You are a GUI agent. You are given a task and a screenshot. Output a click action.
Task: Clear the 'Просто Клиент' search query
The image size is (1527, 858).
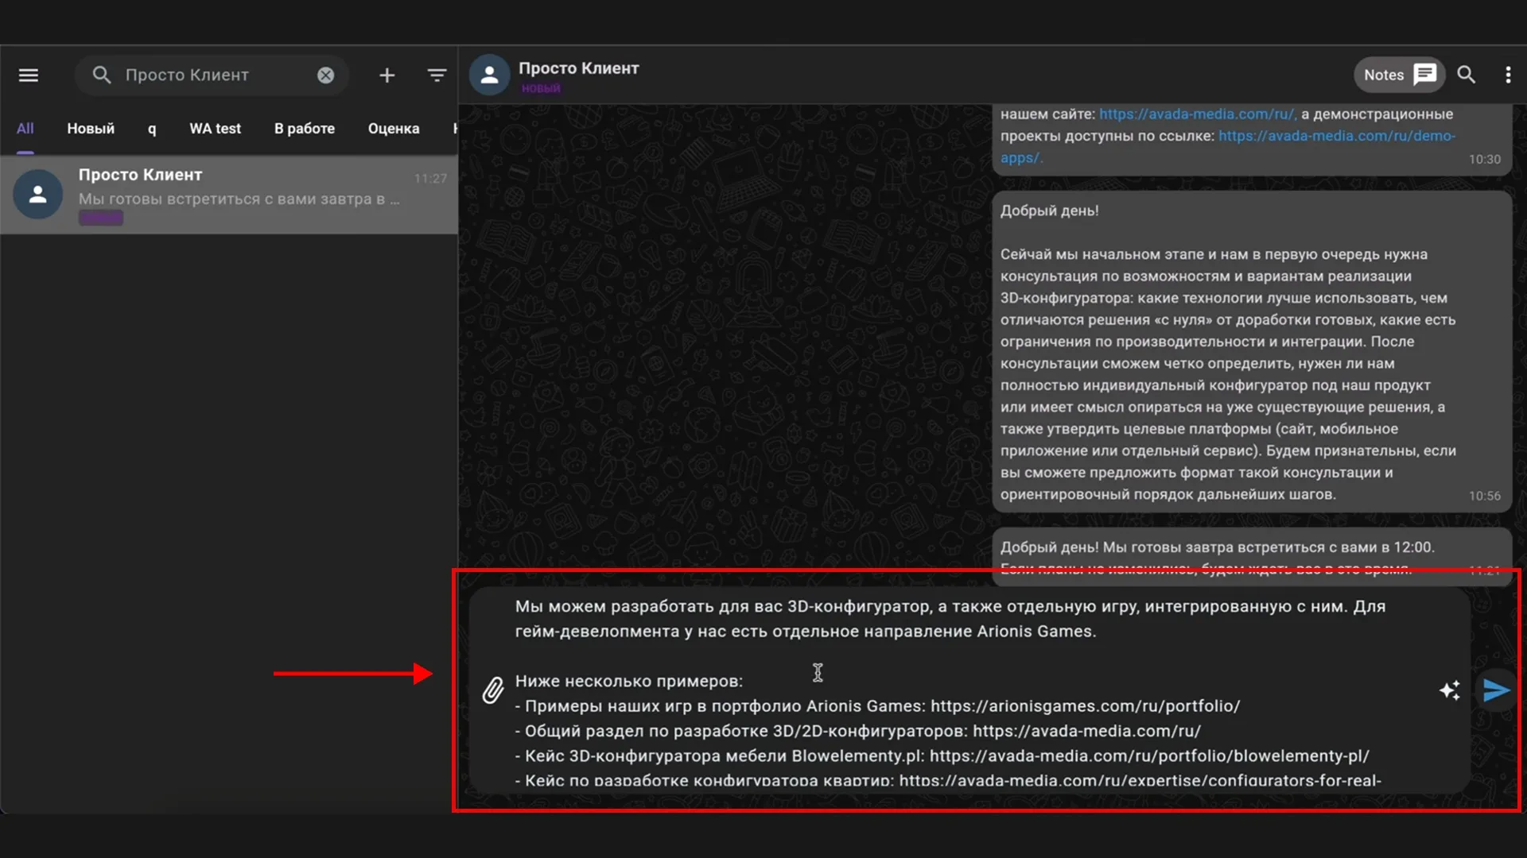[326, 75]
